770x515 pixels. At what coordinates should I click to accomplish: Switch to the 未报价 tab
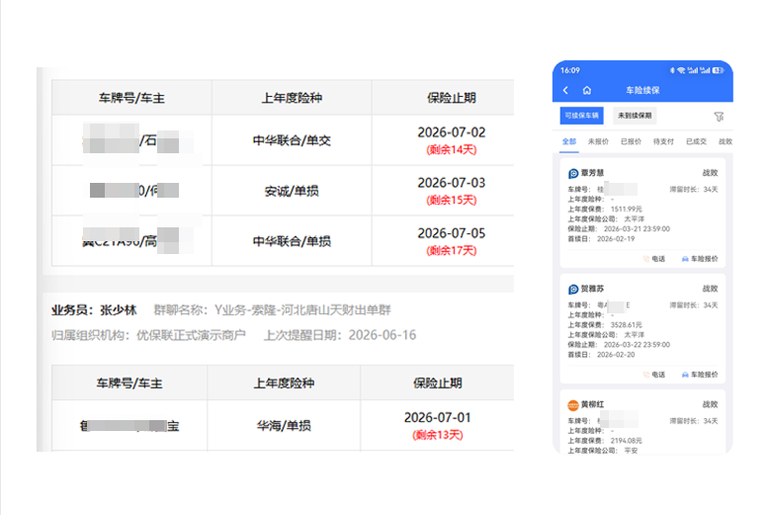598,141
